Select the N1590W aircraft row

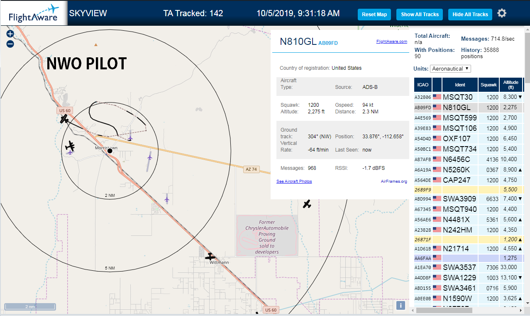[469, 298]
